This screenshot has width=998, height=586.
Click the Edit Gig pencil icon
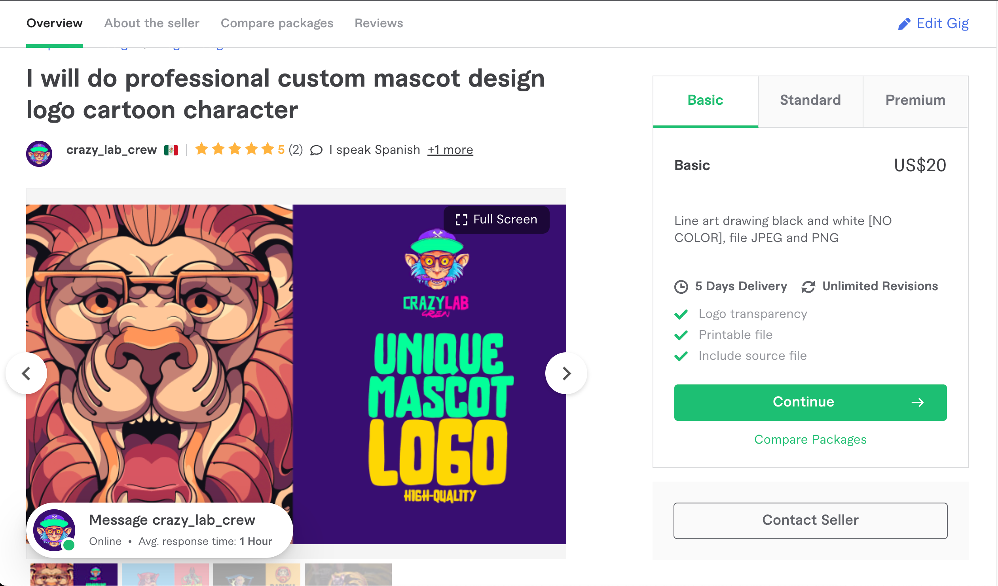coord(904,24)
